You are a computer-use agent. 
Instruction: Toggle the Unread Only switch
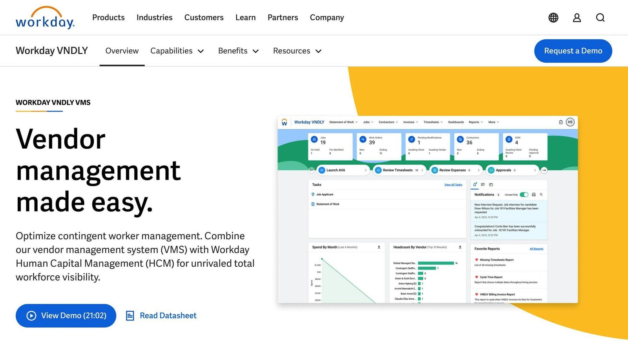(x=524, y=195)
